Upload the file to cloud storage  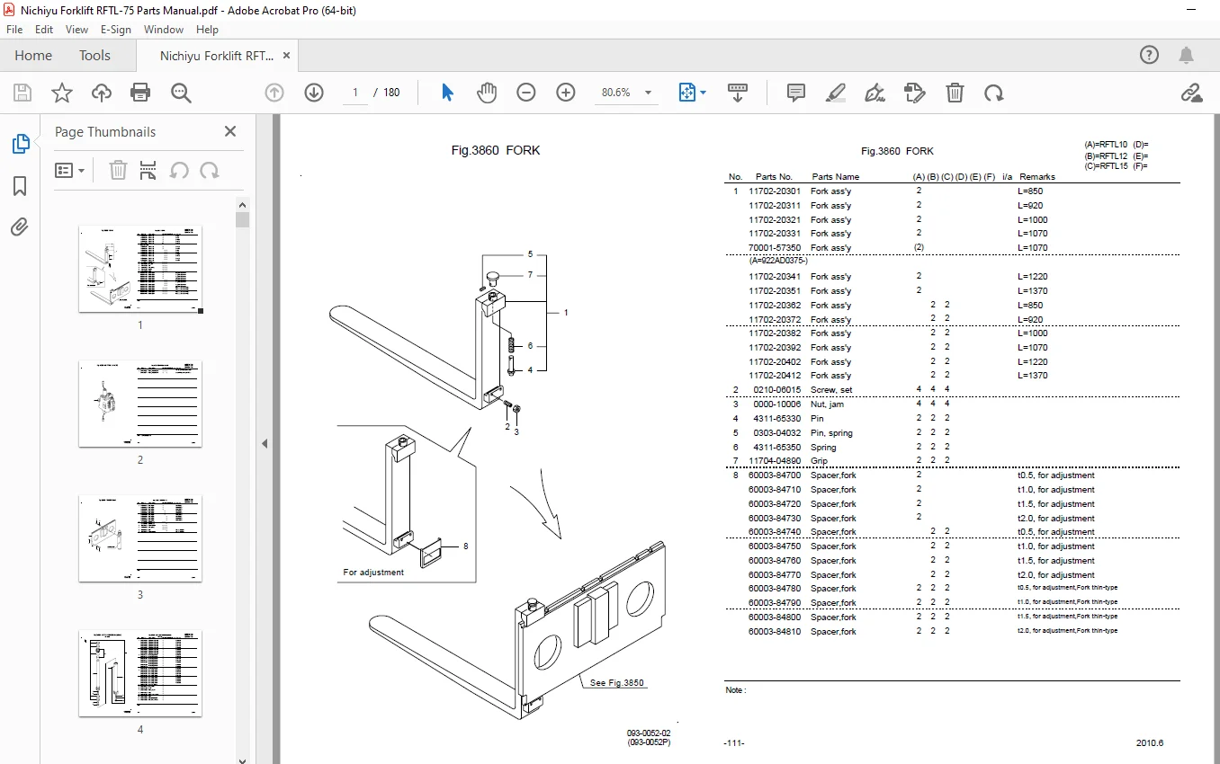(102, 93)
